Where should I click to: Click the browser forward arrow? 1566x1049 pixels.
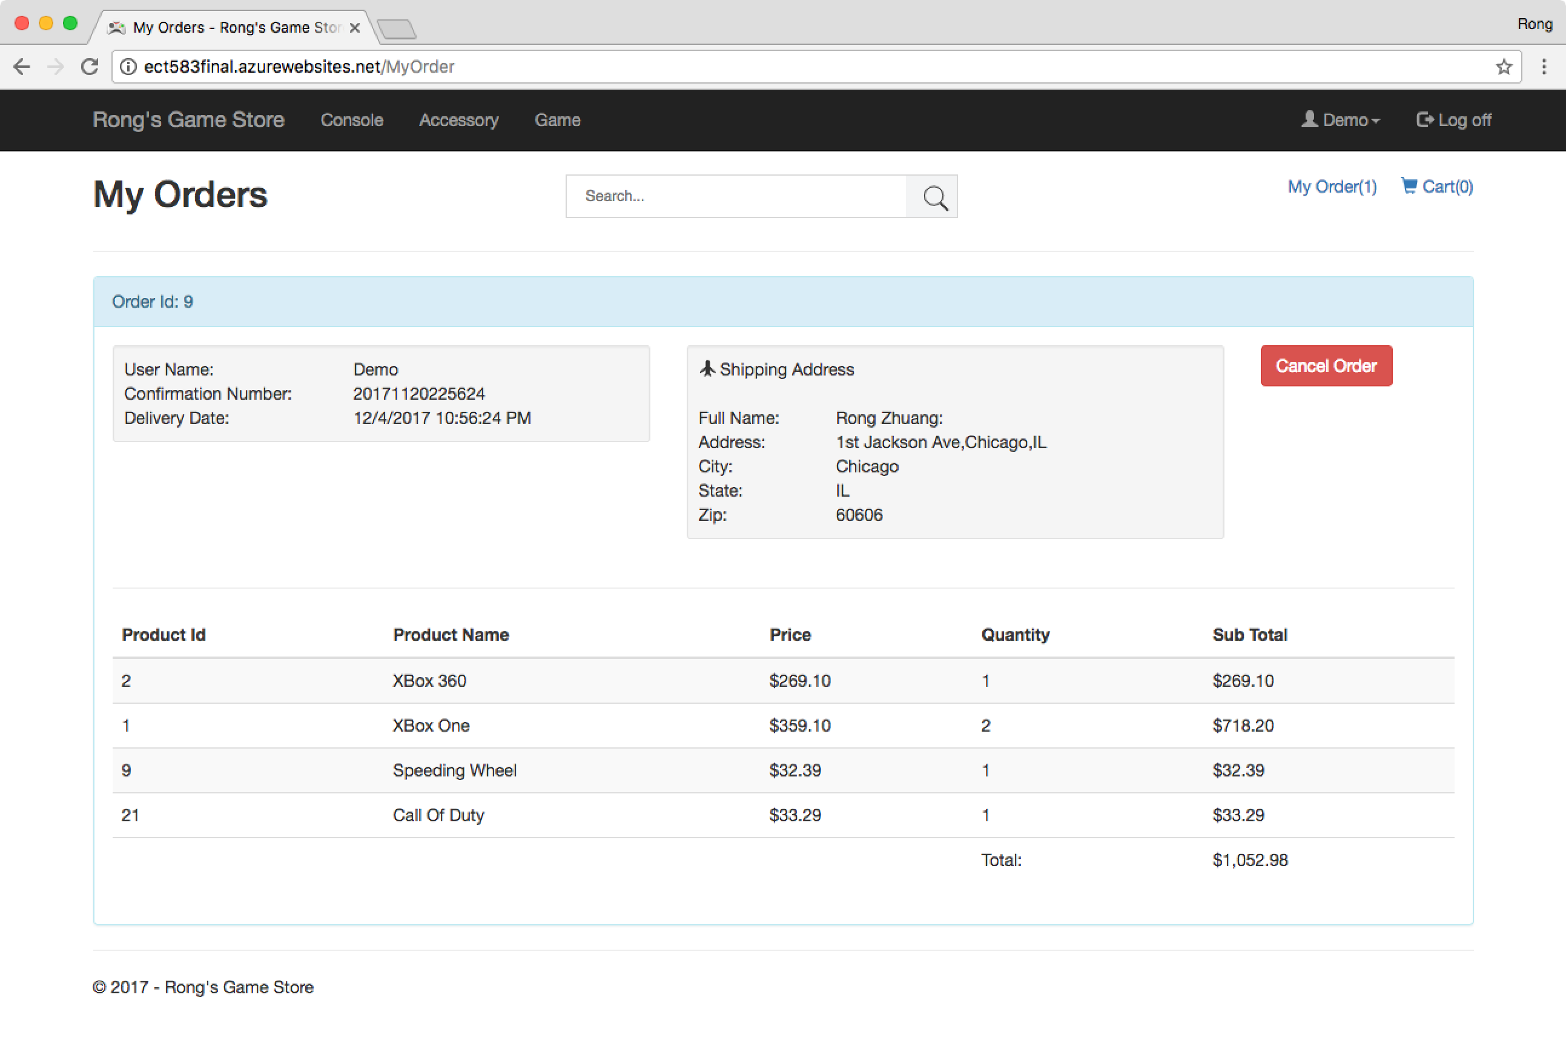point(56,66)
